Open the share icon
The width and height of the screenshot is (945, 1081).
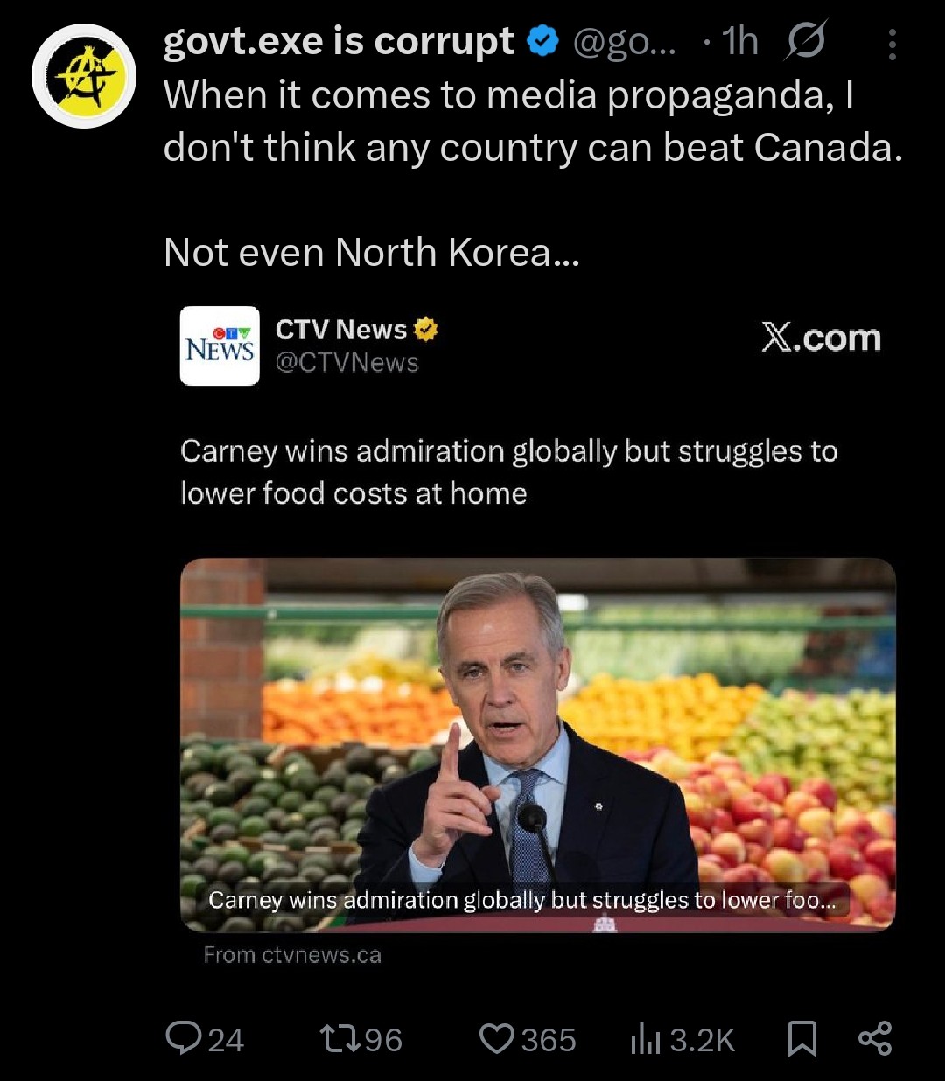click(x=875, y=1038)
